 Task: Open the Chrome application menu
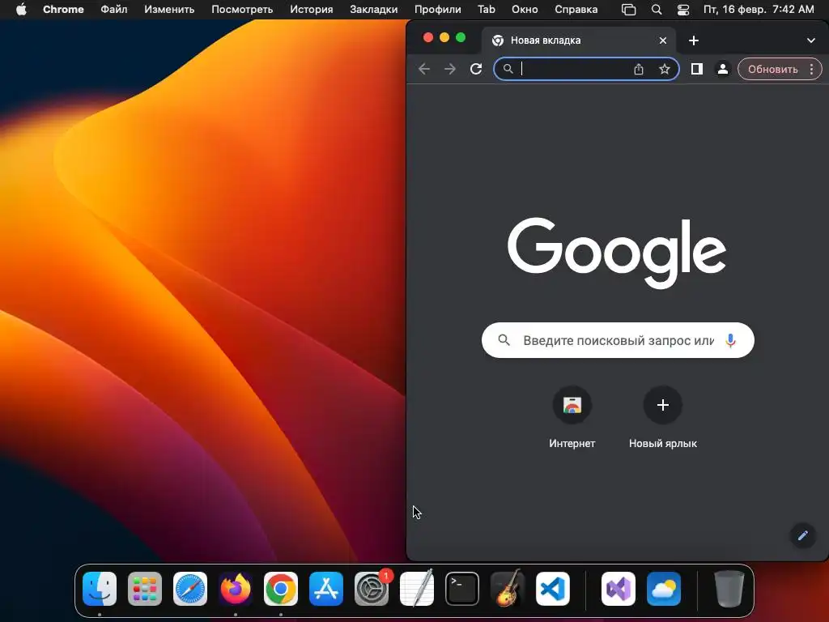(63, 10)
